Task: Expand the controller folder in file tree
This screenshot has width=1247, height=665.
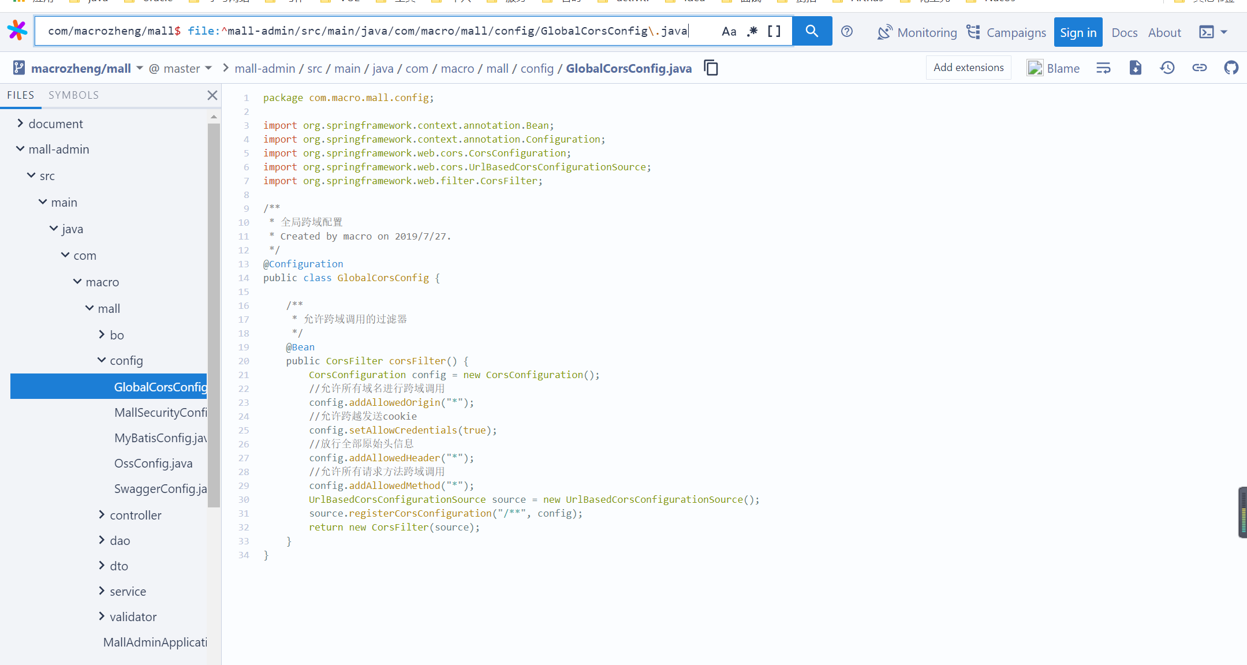Action: click(135, 515)
